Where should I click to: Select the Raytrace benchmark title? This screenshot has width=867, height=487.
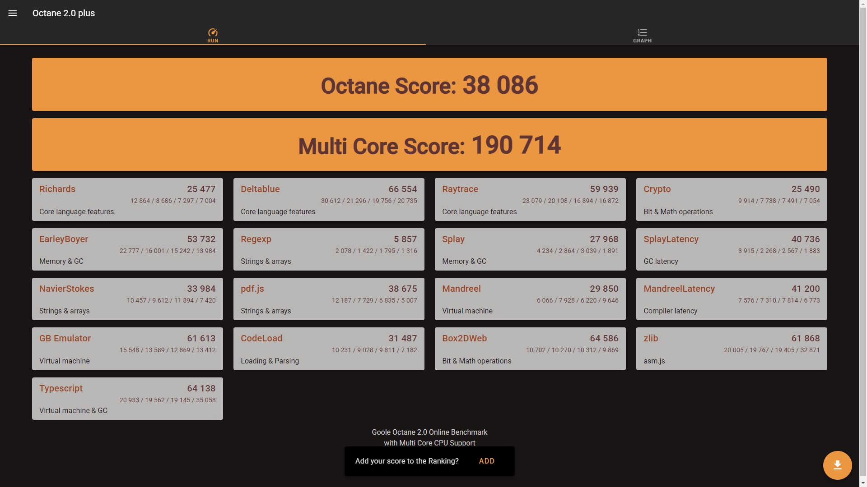(x=460, y=189)
